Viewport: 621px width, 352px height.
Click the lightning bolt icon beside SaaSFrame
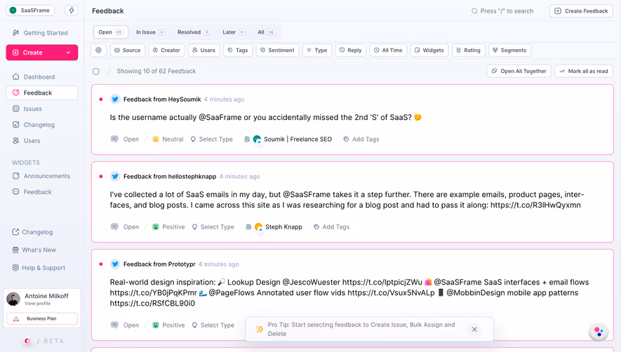coord(72,11)
